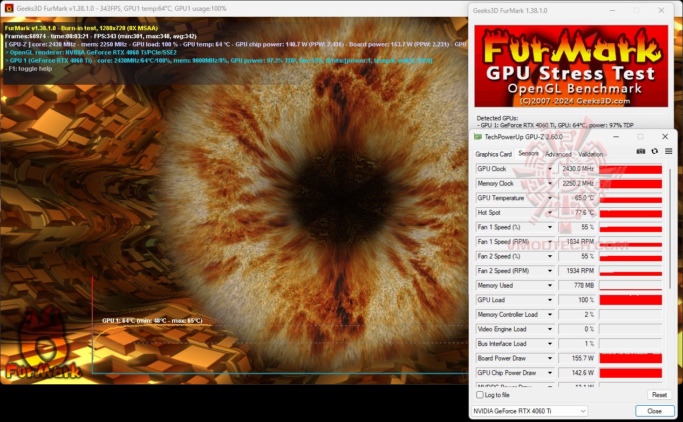683x422 pixels.
Task: Click the OpenGL renderer text line
Action: pyautogui.click(x=91, y=52)
